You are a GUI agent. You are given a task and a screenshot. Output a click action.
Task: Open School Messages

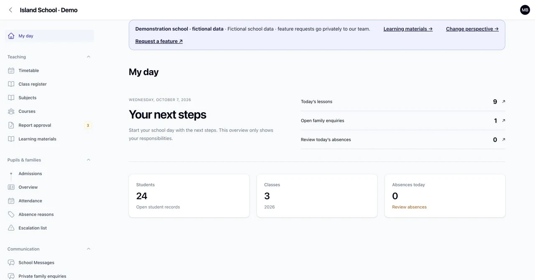pyautogui.click(x=49, y=262)
